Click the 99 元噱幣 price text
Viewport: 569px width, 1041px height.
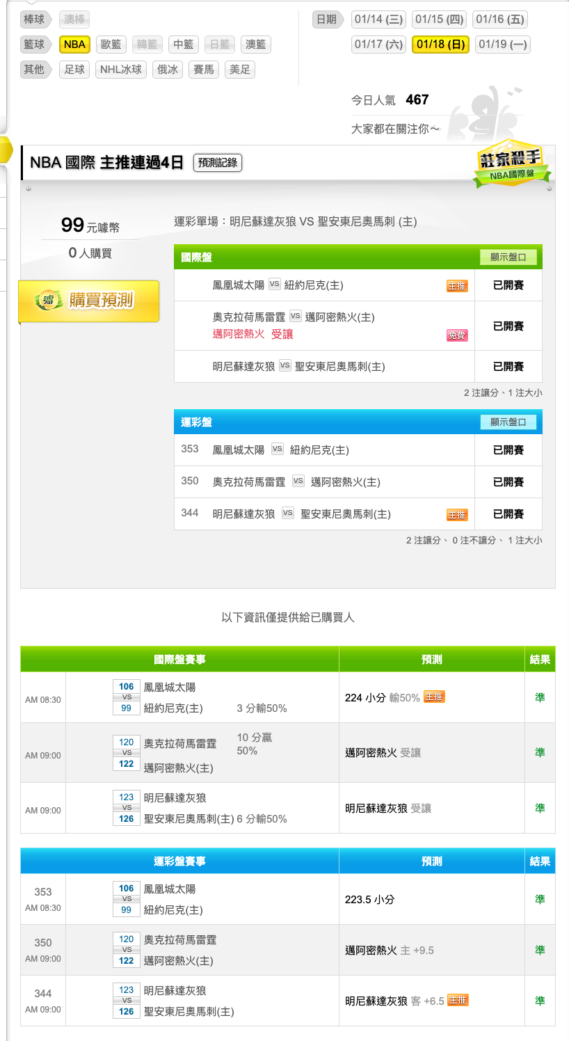90,225
